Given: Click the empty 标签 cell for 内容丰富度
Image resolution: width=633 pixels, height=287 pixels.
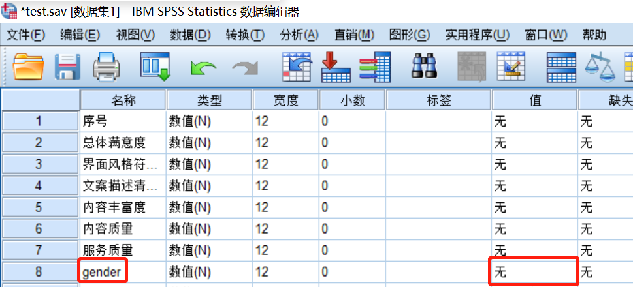Looking at the screenshot, I should (x=439, y=207).
